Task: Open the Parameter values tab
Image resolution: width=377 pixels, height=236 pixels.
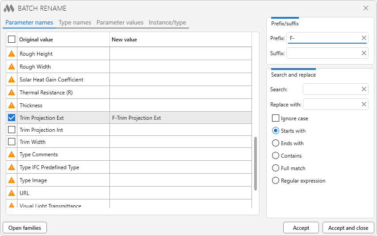Action: click(120, 23)
